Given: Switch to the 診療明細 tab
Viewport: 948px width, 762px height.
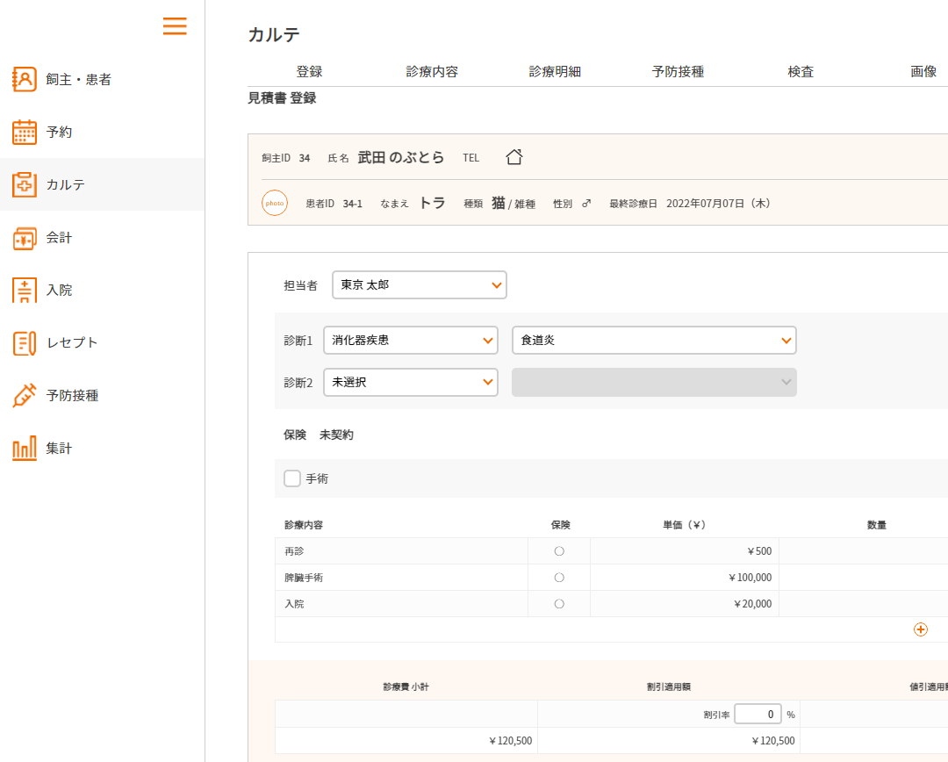Looking at the screenshot, I should tap(555, 71).
